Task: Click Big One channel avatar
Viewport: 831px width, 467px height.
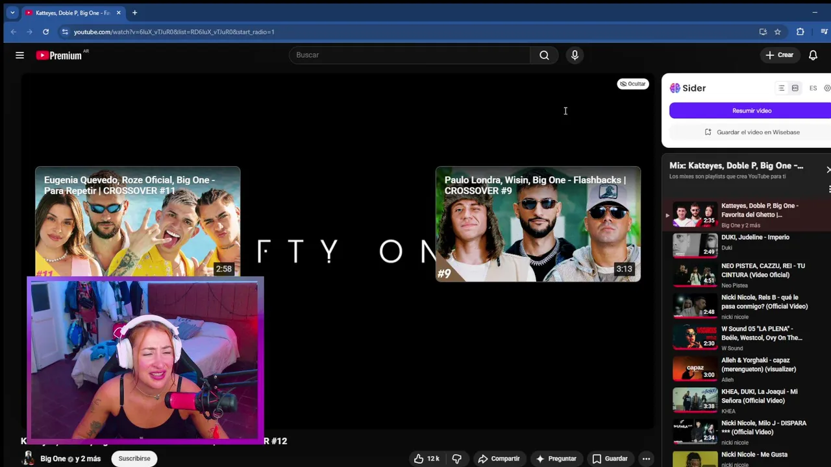Action: point(28,459)
